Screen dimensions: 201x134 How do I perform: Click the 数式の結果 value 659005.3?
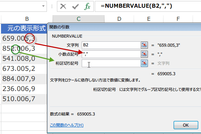tap(86, 114)
